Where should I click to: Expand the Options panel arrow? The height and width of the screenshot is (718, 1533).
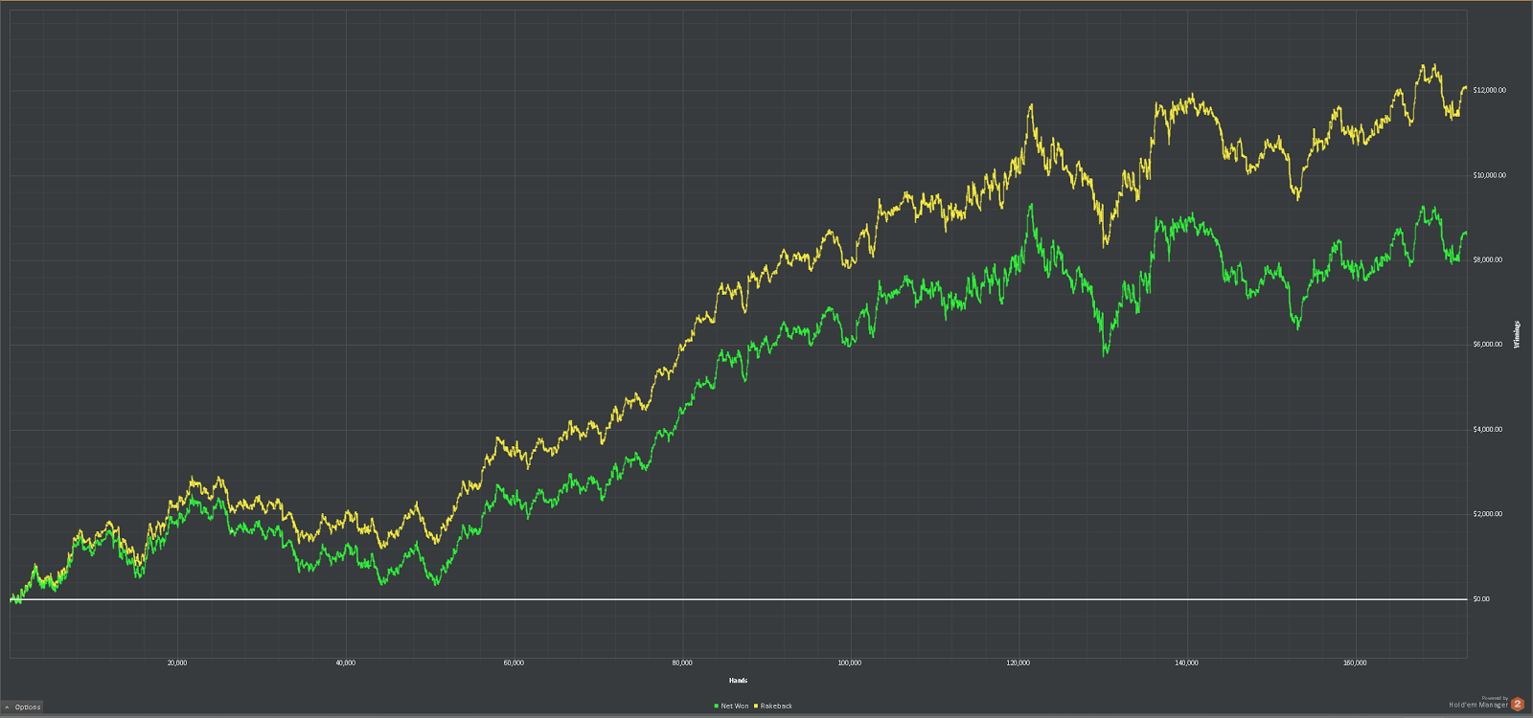click(7, 707)
